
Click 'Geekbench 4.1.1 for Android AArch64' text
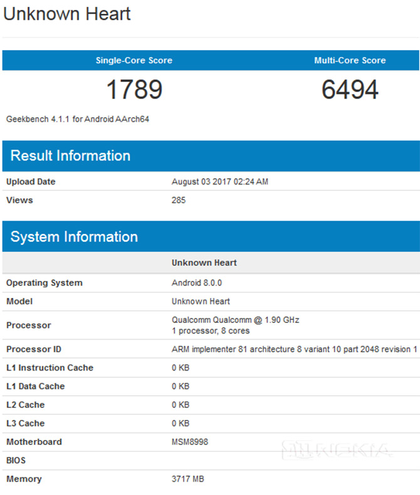(x=78, y=119)
